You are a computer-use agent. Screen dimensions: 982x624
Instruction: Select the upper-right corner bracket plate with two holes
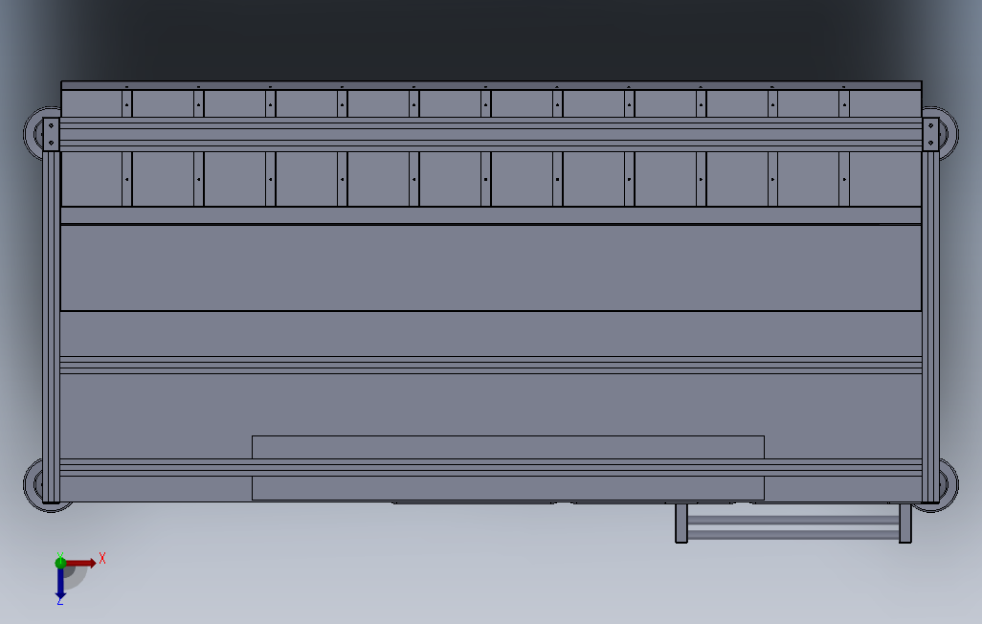click(x=930, y=134)
